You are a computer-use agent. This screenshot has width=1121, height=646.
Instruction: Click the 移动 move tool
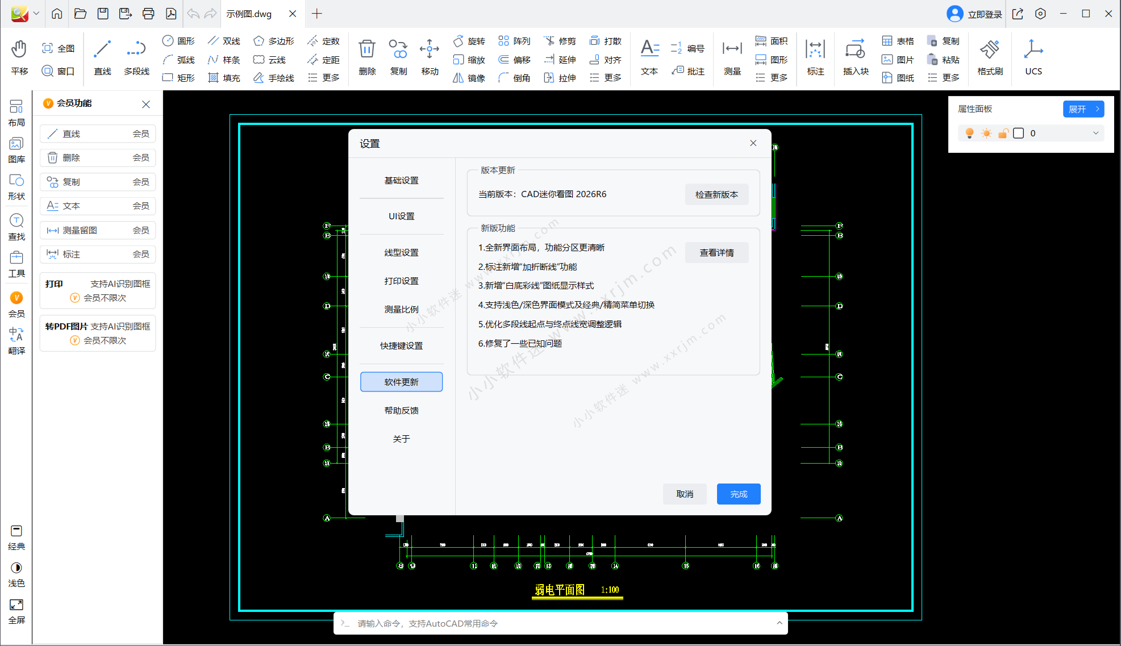pyautogui.click(x=430, y=58)
